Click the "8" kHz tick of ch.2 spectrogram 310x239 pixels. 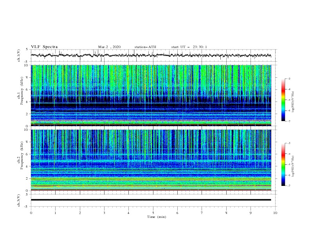click(27, 142)
